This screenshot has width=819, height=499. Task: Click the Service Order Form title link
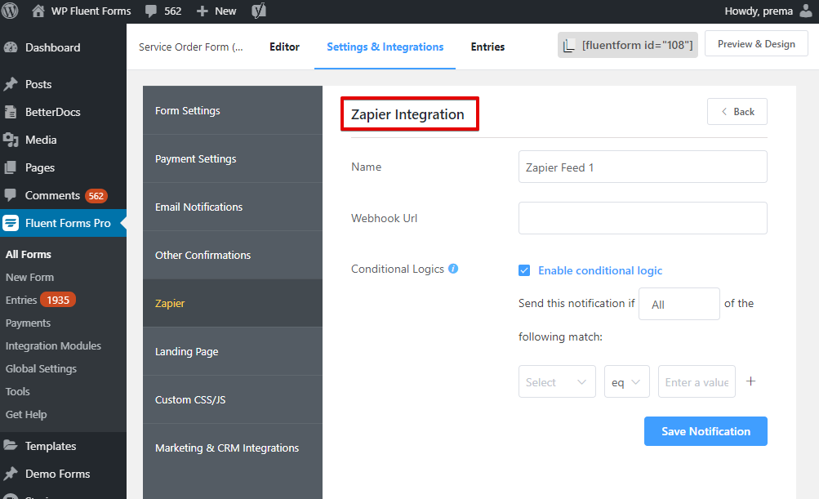click(190, 47)
